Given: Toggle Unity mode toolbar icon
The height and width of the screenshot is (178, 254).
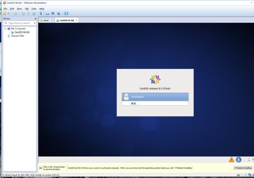Looking at the screenshot, I should [58, 13].
